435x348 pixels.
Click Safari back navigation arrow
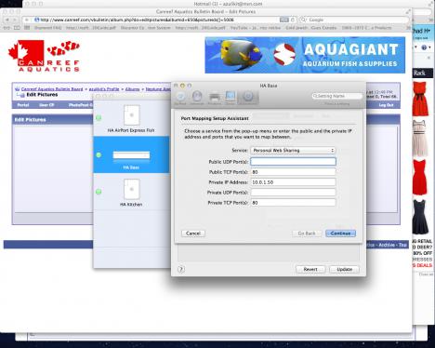pyautogui.click(x=7, y=20)
